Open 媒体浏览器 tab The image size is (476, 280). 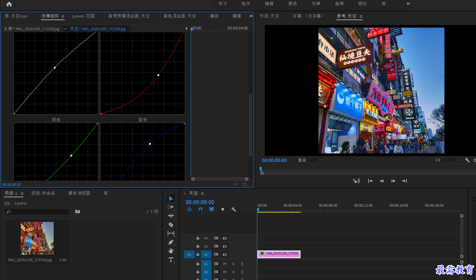point(79,193)
